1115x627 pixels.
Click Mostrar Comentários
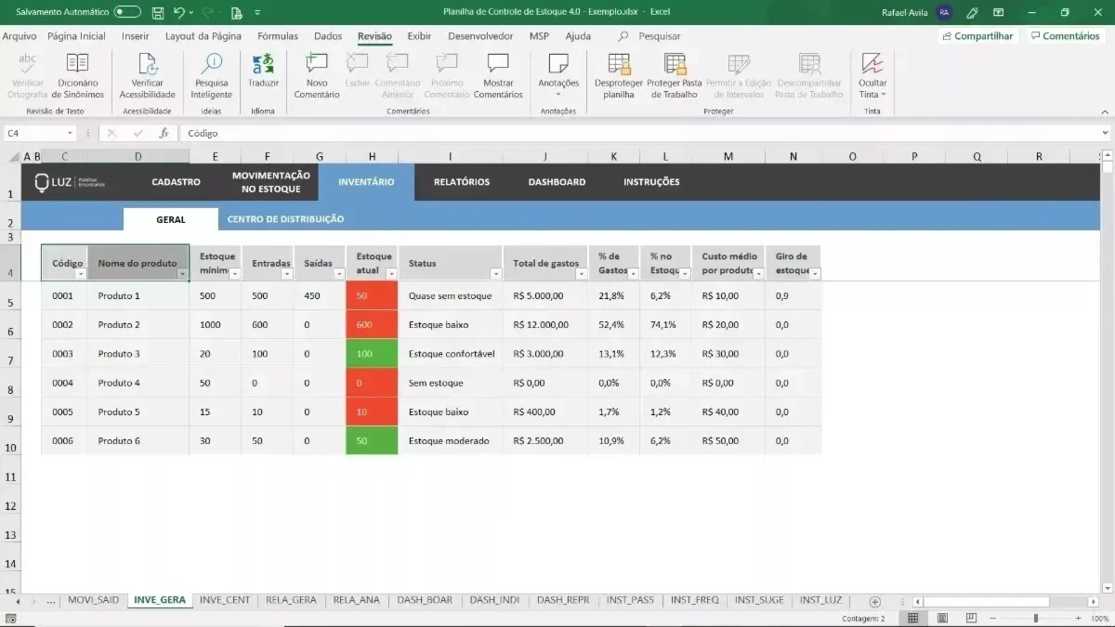pyautogui.click(x=498, y=76)
